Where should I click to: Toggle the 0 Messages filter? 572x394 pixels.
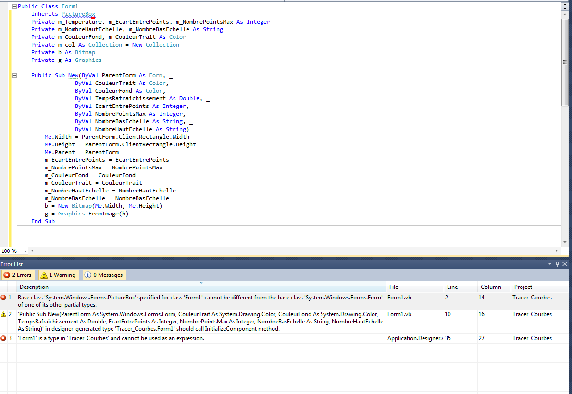click(104, 275)
